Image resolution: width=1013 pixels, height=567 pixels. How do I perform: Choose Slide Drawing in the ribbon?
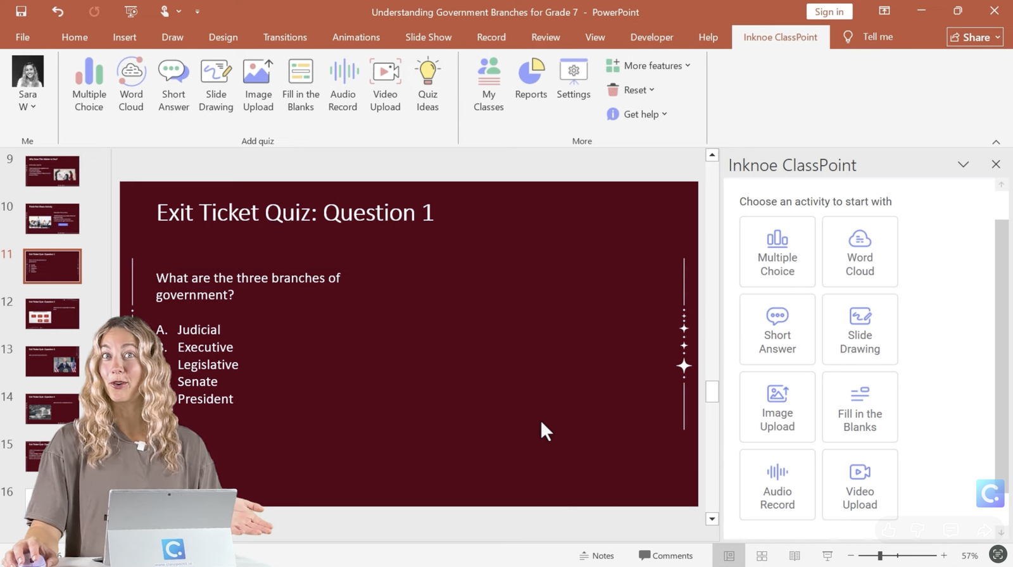tap(216, 85)
